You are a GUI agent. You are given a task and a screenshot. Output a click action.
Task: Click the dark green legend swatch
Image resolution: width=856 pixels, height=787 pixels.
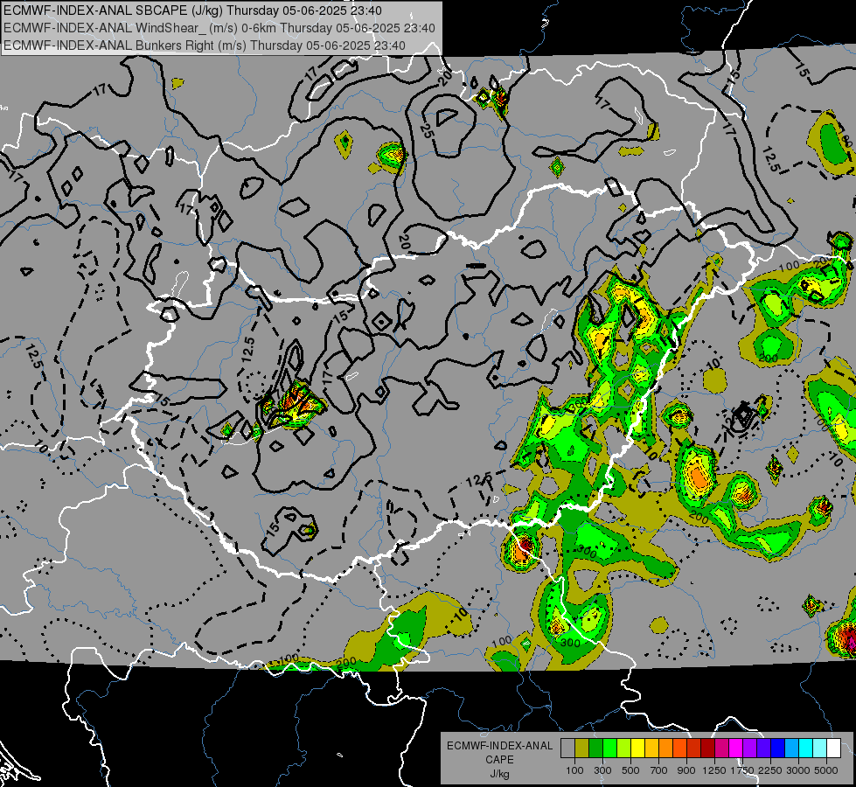point(595,749)
